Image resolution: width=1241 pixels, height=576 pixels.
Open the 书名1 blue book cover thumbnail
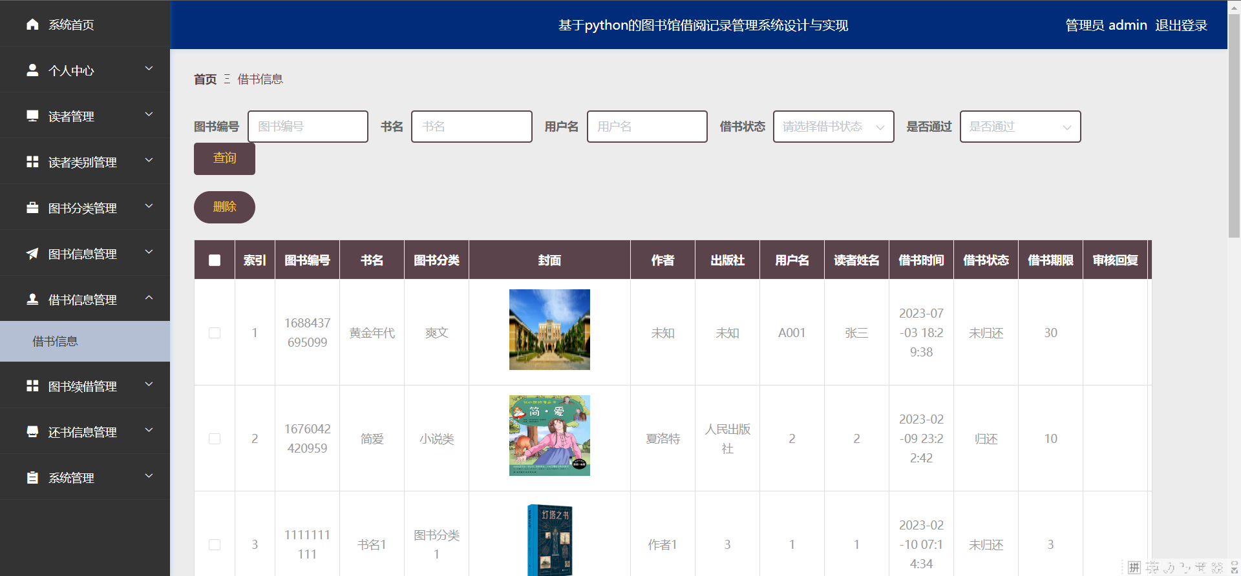549,539
